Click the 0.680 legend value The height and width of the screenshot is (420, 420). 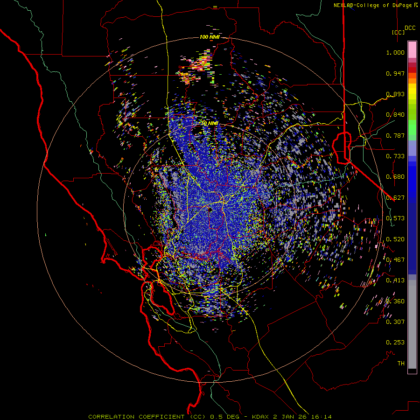395,177
